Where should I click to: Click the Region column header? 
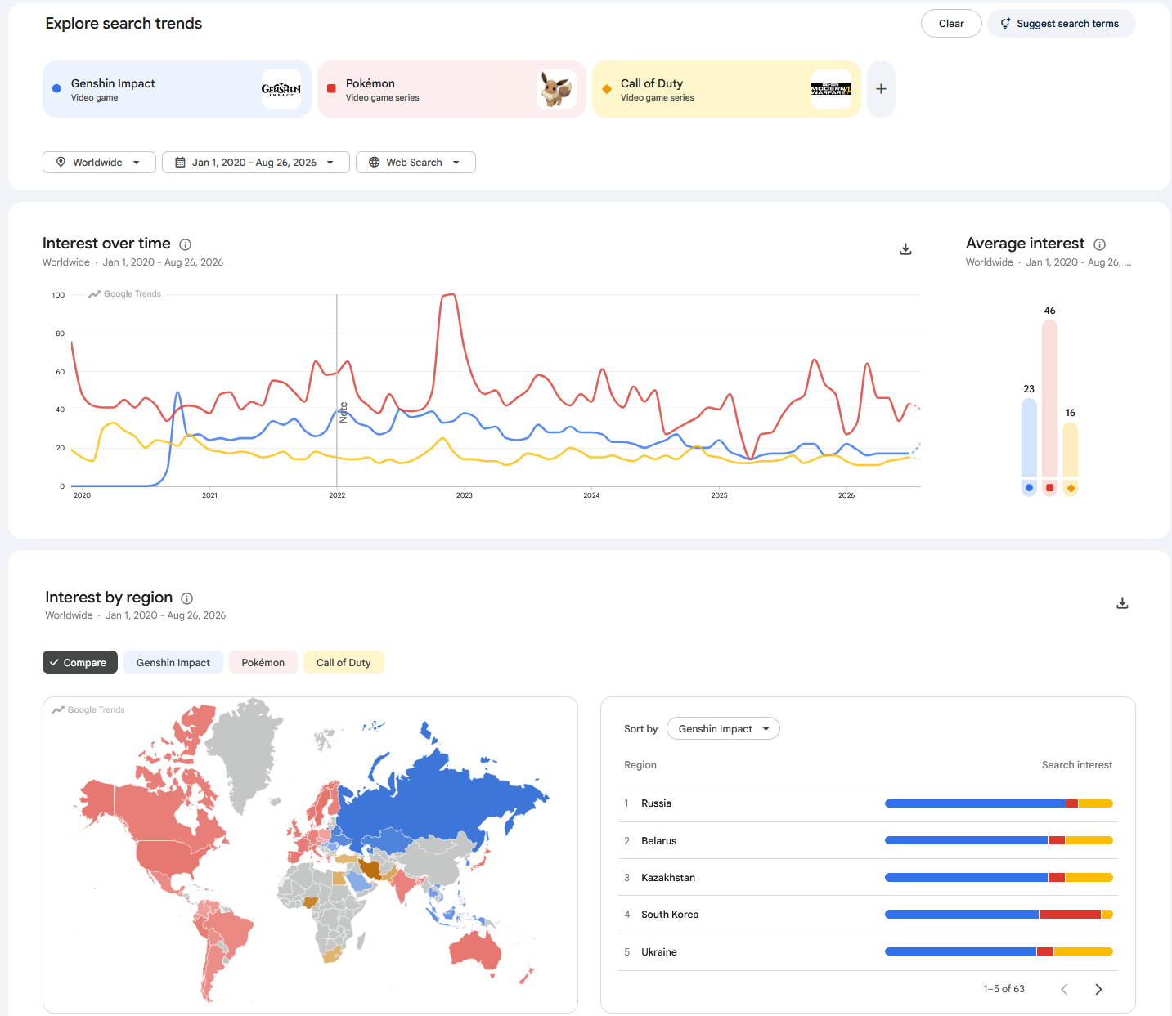640,765
